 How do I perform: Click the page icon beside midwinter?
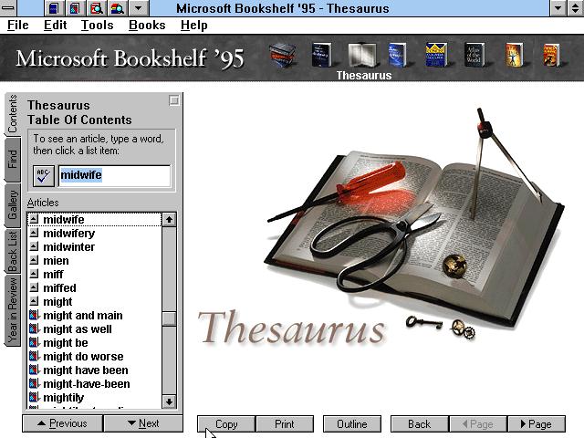pos(34,246)
